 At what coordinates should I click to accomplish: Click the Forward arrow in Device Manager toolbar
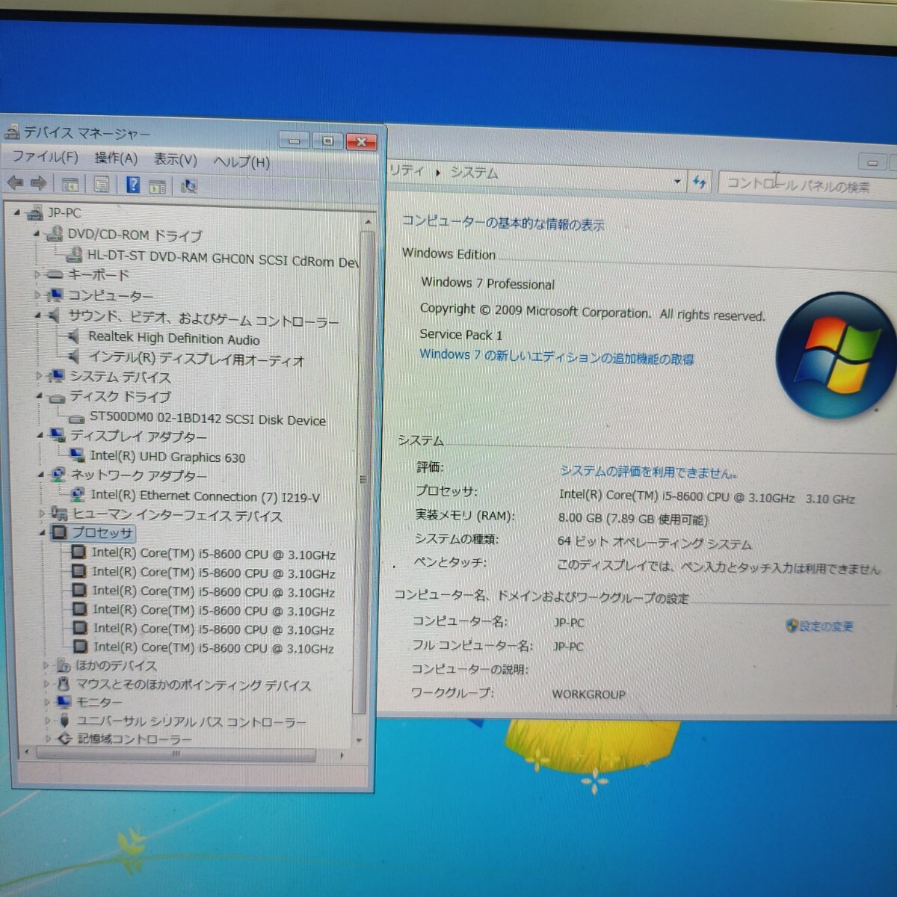[x=39, y=182]
